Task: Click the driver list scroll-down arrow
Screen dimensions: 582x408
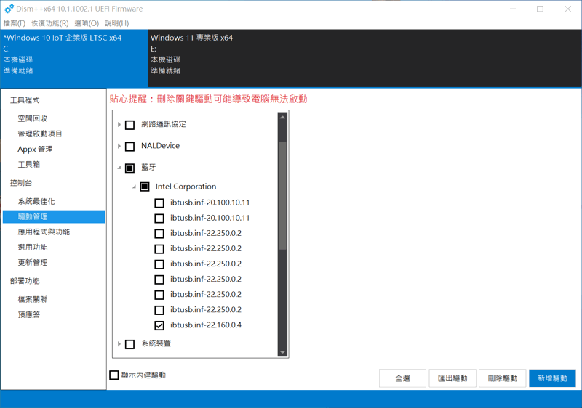Action: 282,352
